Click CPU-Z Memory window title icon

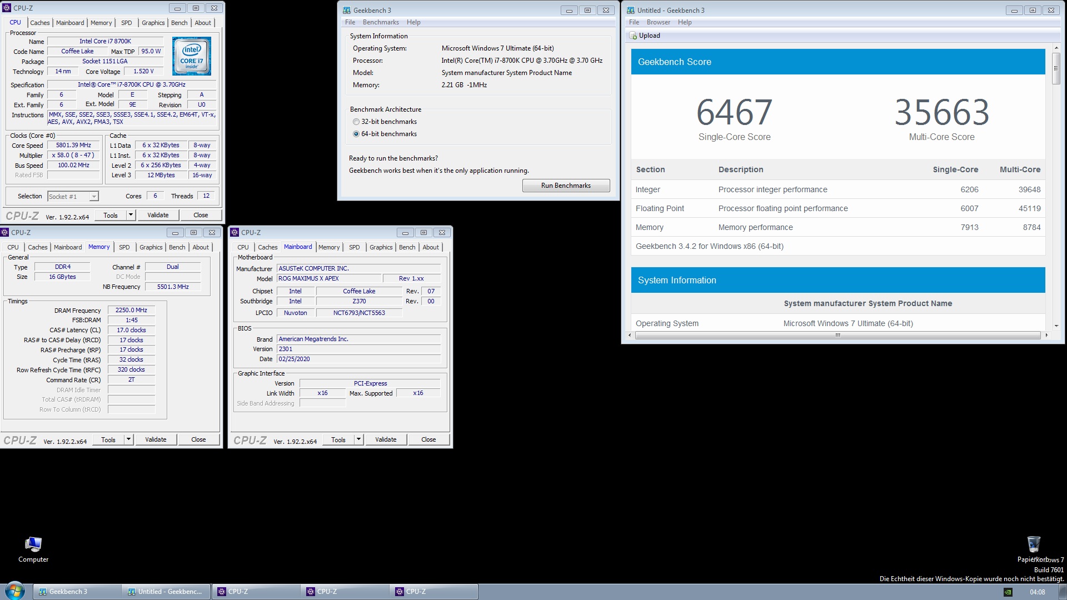point(4,232)
